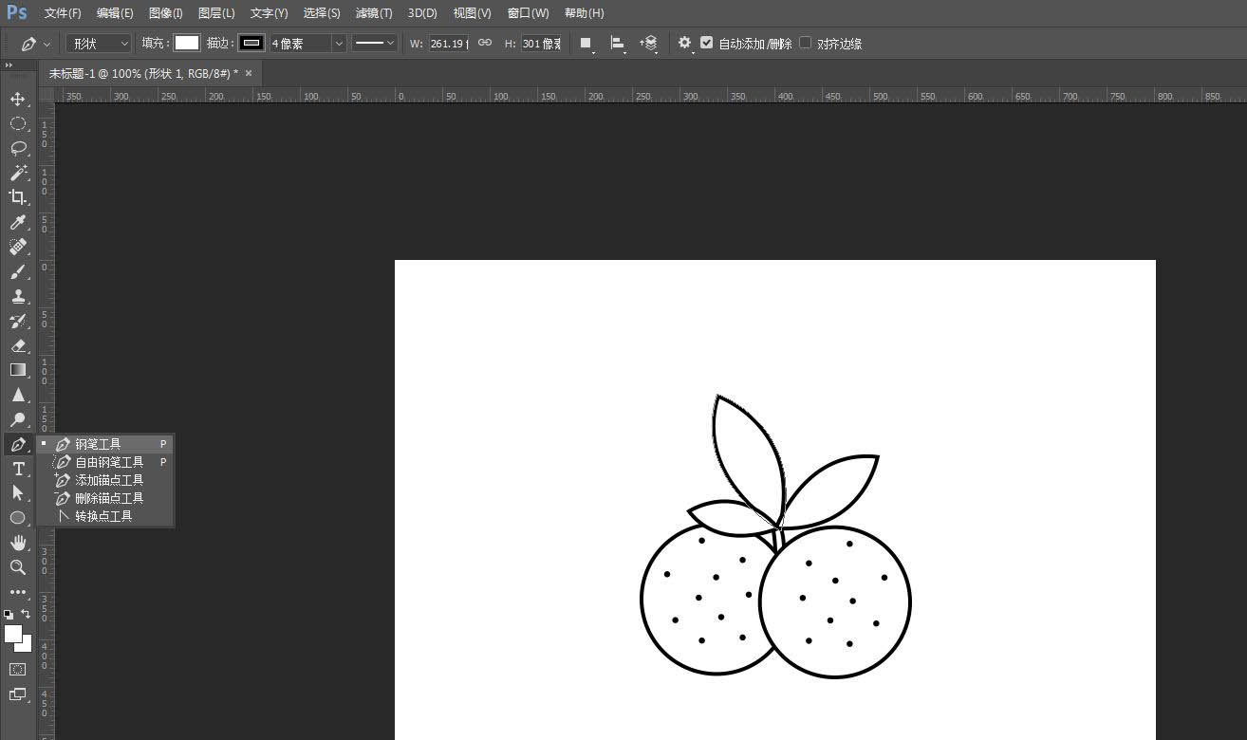Open Edit Toolbar three-dots button
The image size is (1247, 740).
click(18, 592)
